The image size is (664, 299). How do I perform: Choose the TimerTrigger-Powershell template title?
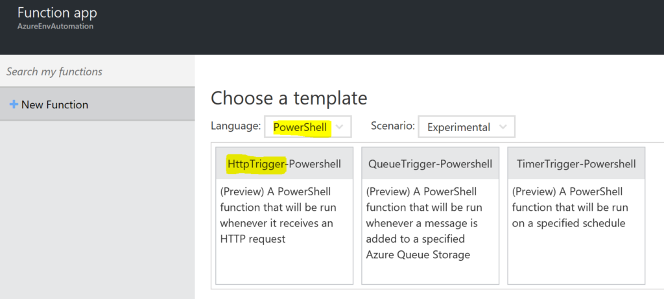576,164
